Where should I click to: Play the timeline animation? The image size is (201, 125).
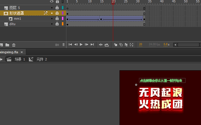81,44
